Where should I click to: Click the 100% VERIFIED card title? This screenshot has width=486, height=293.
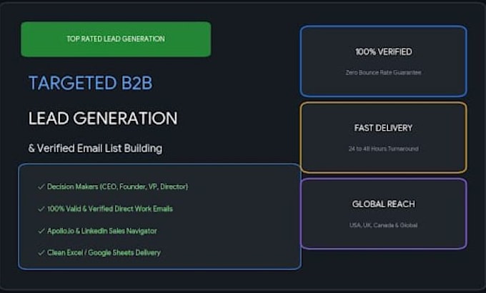[x=383, y=51]
